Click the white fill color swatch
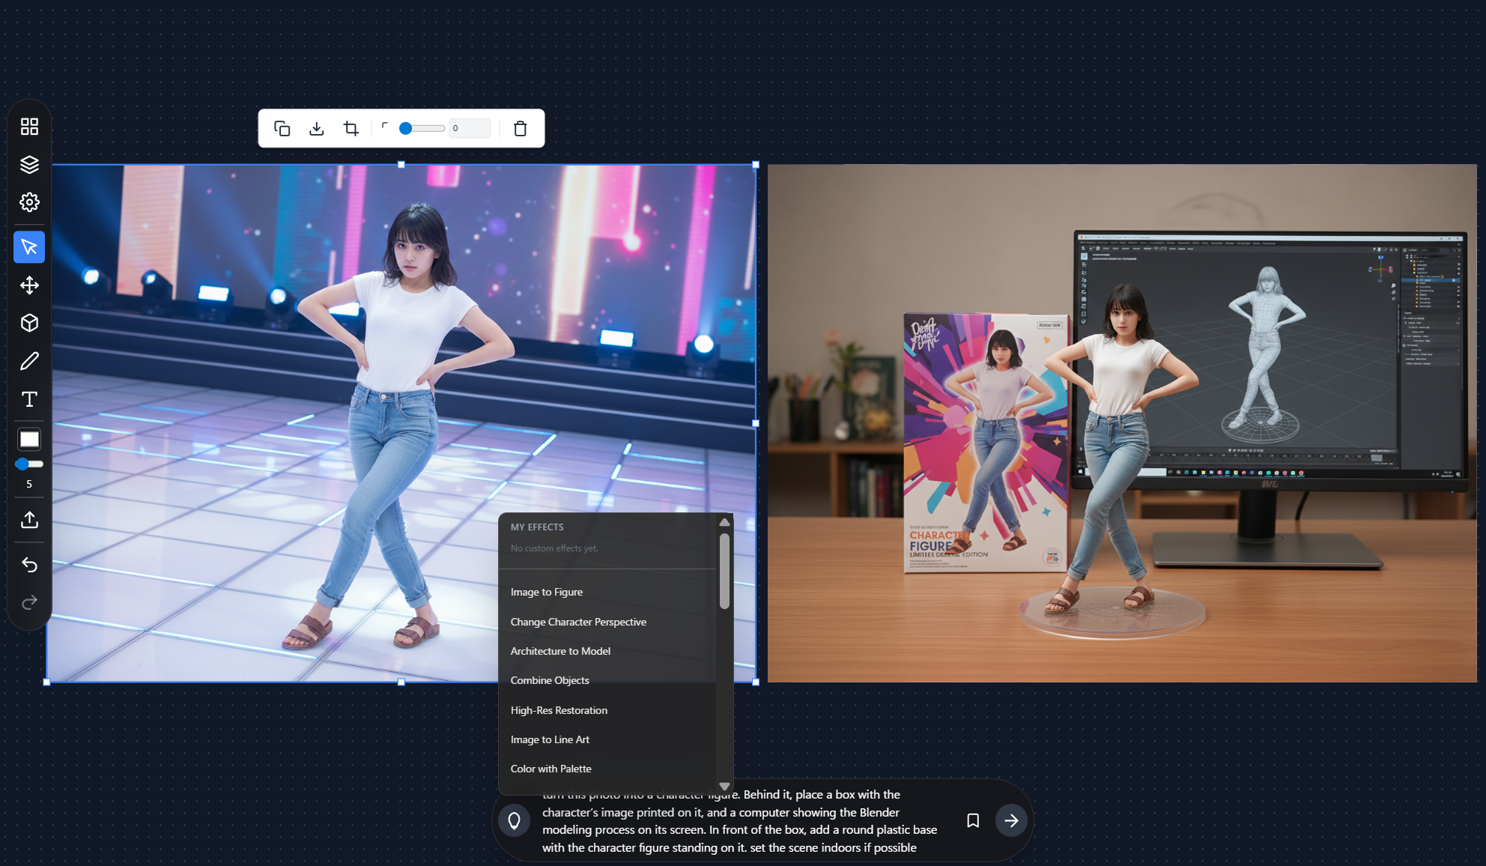The image size is (1486, 866). [x=29, y=440]
